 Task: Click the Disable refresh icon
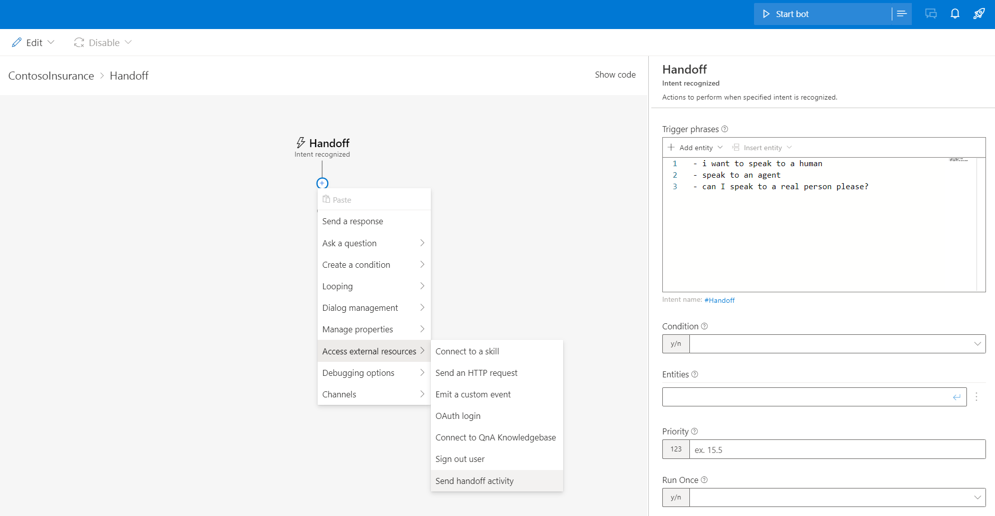[79, 42]
